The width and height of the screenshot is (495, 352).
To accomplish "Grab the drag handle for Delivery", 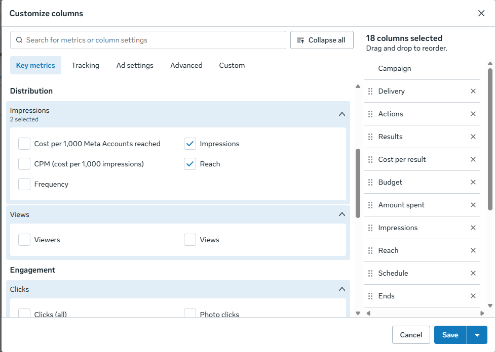I will (x=370, y=91).
